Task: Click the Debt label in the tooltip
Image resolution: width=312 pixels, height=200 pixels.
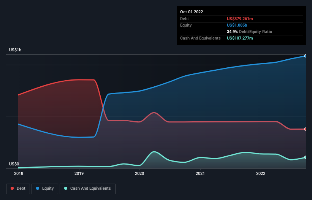Action: tap(184, 19)
